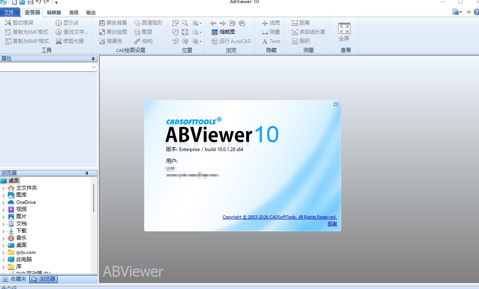Image resolution: width=479 pixels, height=289 pixels.
Task: Go back with the left arrow in 浏览
Action: tap(213, 23)
